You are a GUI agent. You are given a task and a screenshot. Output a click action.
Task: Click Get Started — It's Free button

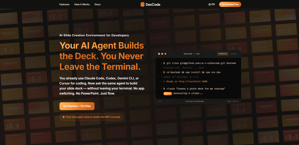[x=77, y=106]
